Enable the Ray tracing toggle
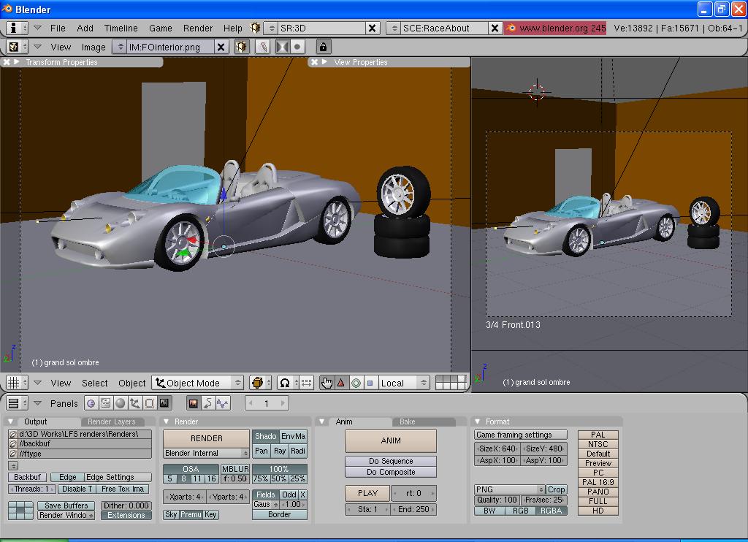Screen dimensions: 748x542 tap(280, 451)
